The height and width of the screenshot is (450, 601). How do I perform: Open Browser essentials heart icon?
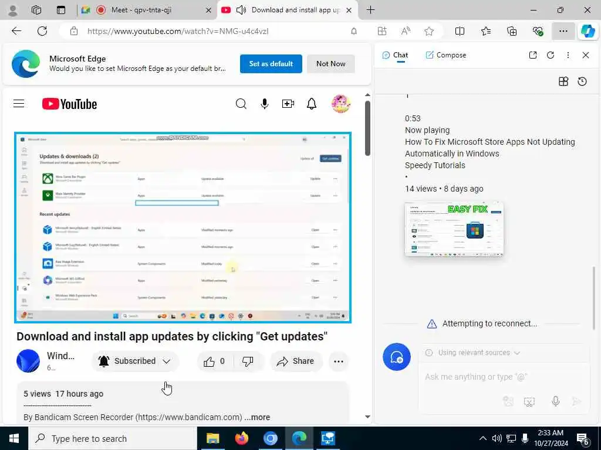pos(538,31)
